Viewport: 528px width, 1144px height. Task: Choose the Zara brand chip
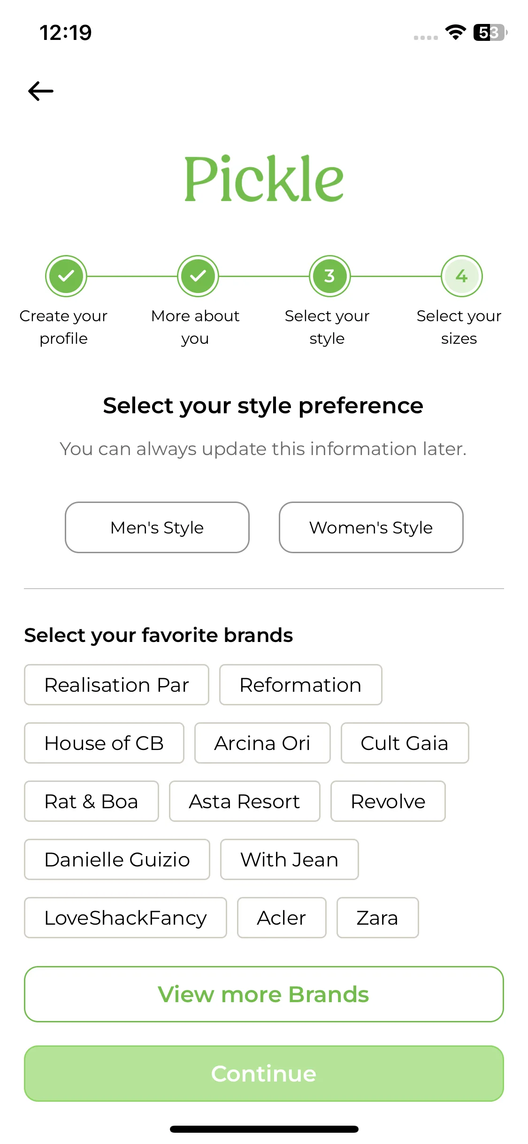(x=377, y=918)
